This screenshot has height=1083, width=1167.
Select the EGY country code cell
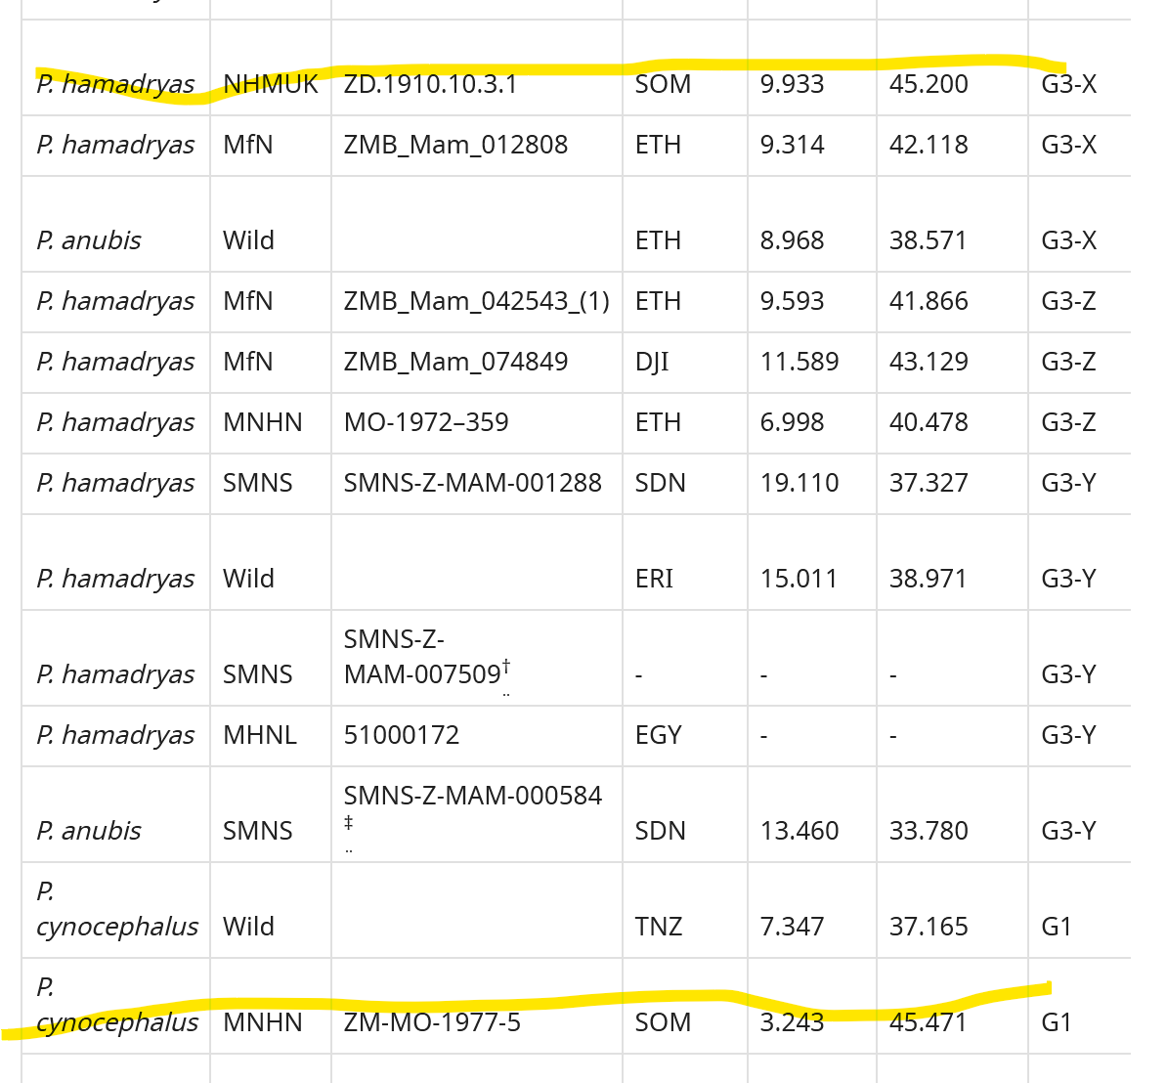[x=658, y=736]
